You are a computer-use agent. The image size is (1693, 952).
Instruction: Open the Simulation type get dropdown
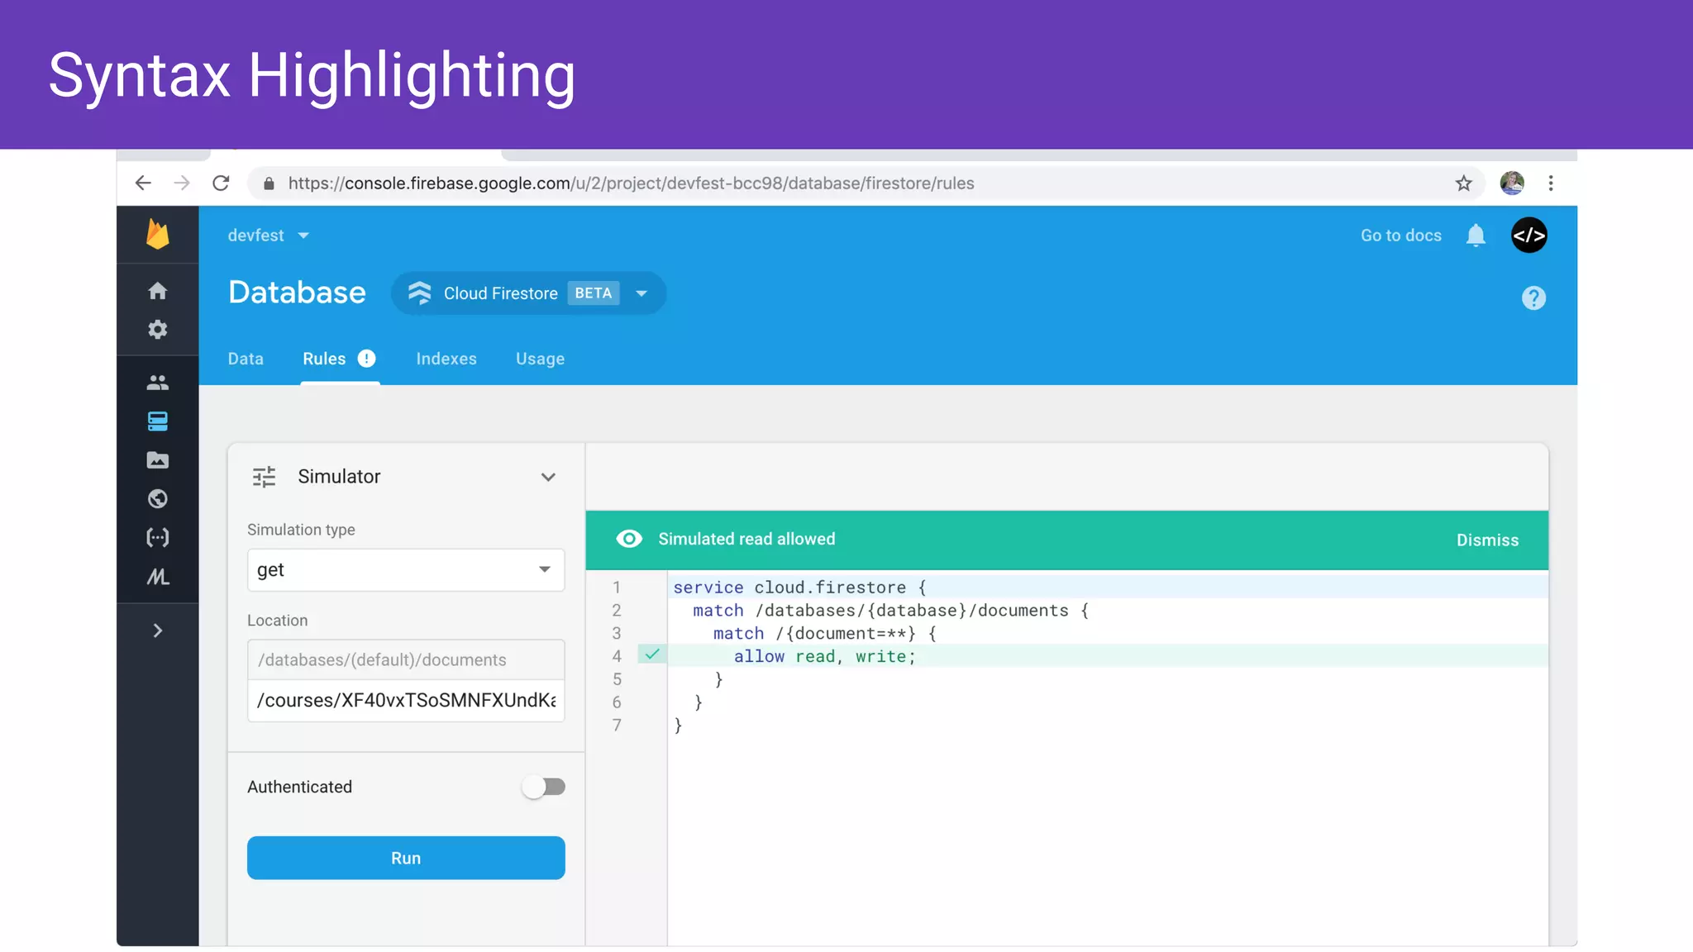406,569
